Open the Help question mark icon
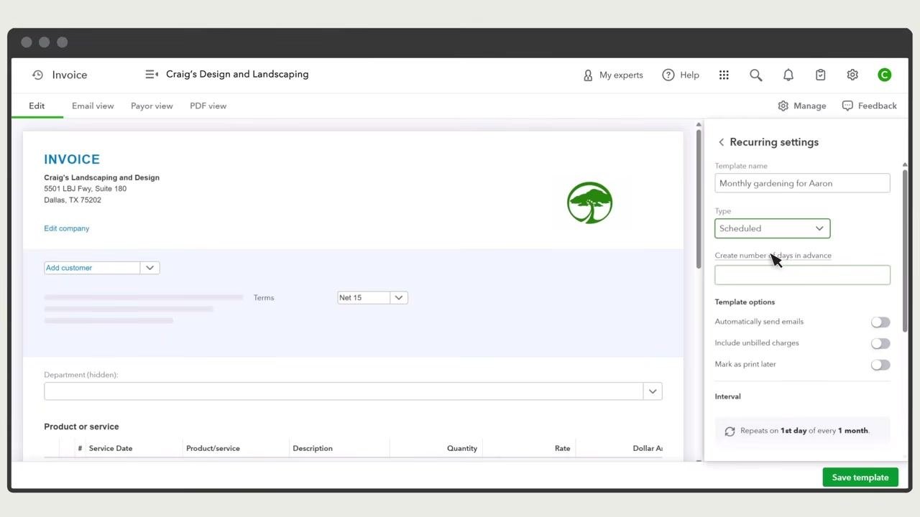Image resolution: width=920 pixels, height=517 pixels. [x=668, y=75]
